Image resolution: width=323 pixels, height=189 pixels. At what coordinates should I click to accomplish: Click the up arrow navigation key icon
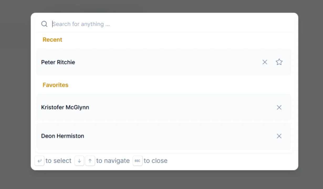point(90,161)
